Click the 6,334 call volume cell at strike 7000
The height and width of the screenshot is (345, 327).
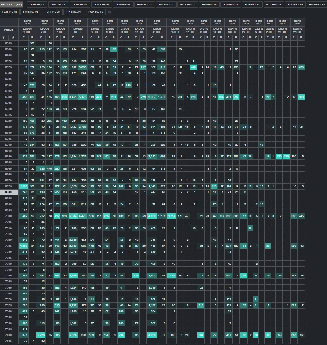pyautogui.click(x=73, y=216)
